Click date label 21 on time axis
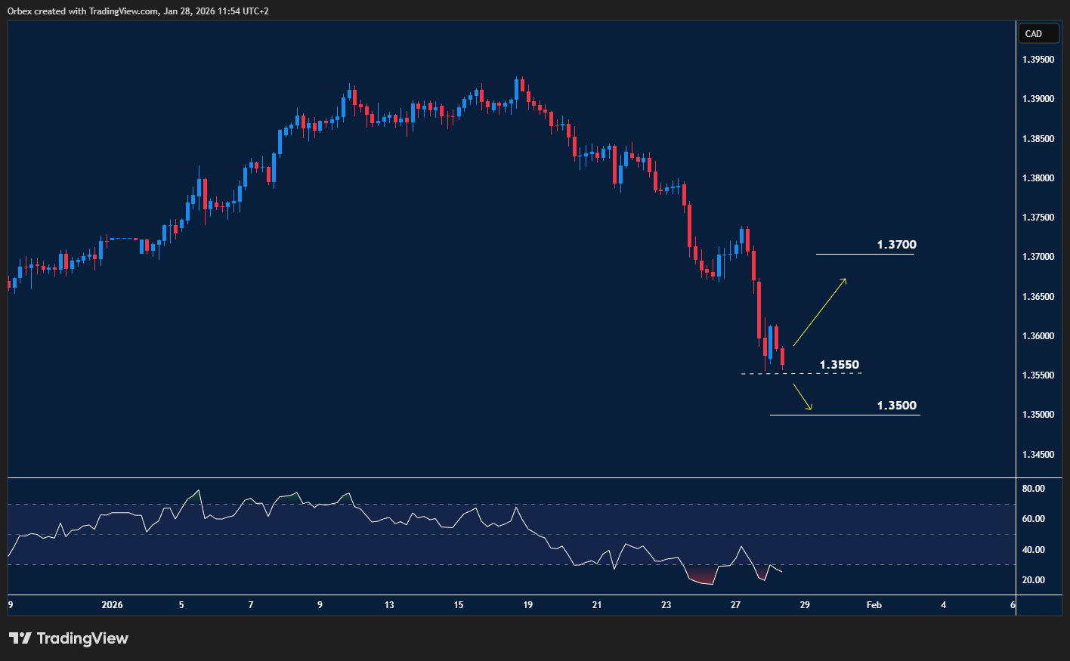This screenshot has width=1070, height=661. click(597, 605)
